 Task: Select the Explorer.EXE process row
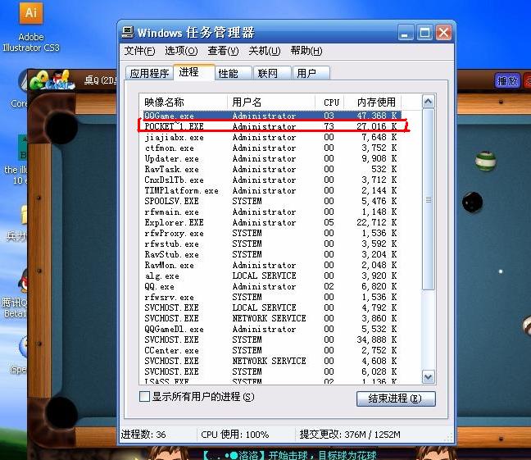pos(270,222)
